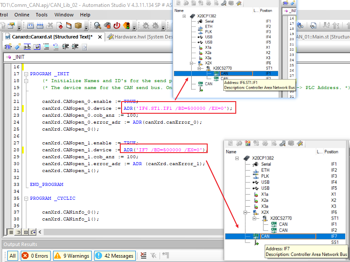Select the X1a row in lower hardware tree
Viewport: 350px width, 262px height.
265,194
